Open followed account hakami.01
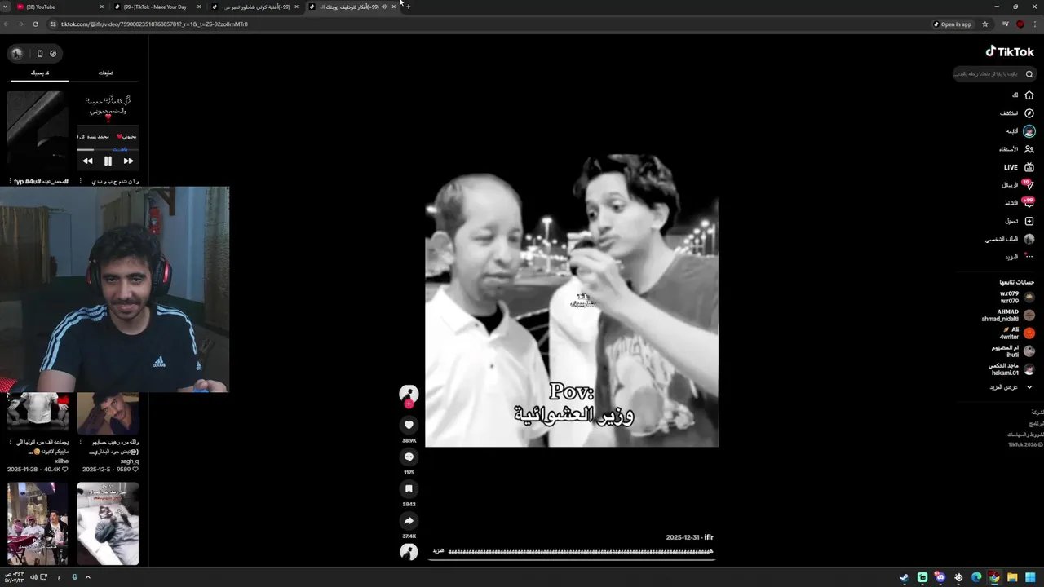 [x=1011, y=369]
